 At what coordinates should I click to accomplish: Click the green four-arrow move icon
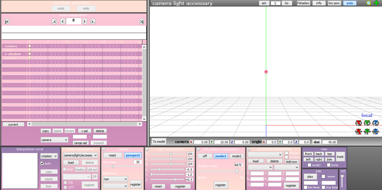click(x=376, y=3)
